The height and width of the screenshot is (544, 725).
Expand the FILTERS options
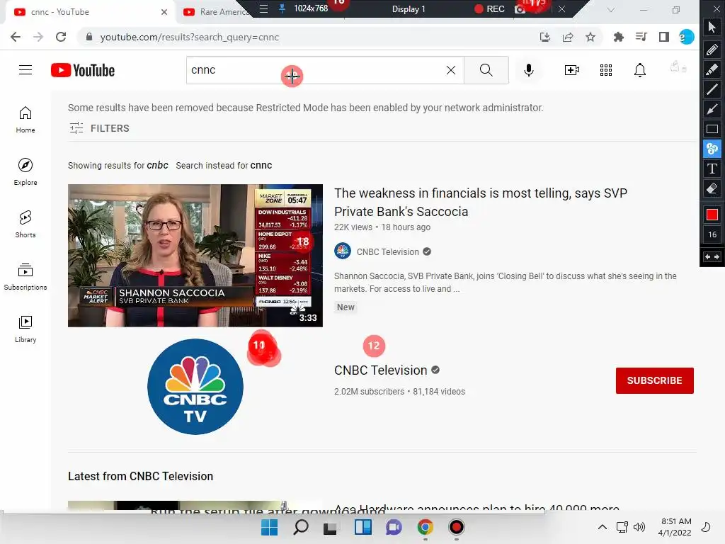point(99,128)
